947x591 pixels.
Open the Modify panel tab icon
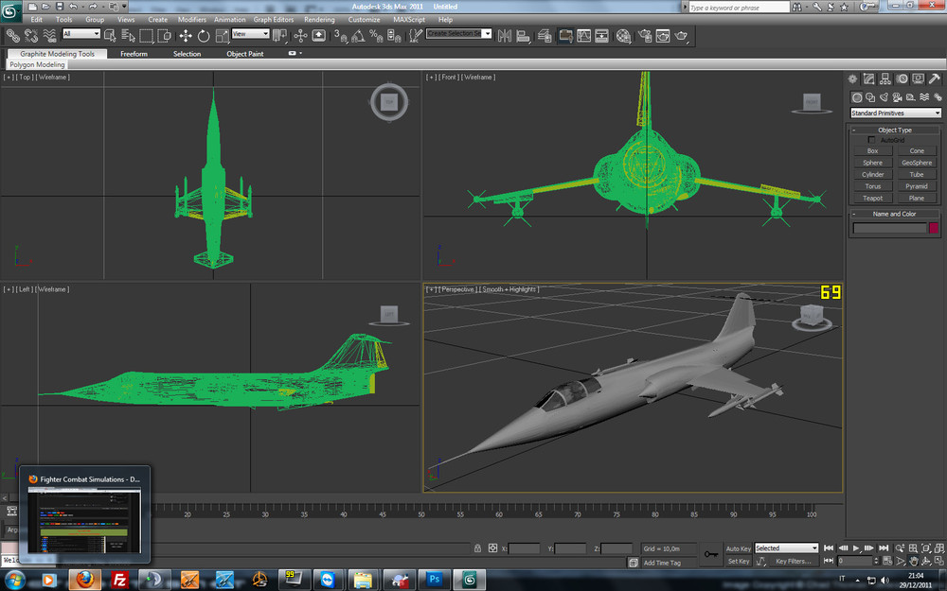pos(869,79)
